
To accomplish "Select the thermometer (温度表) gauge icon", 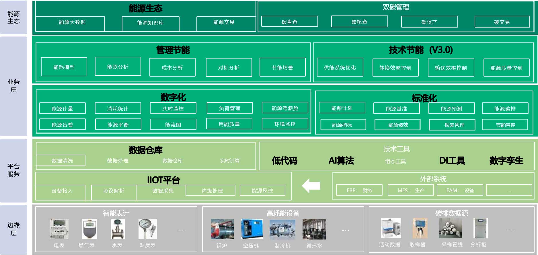I will point(147,229).
